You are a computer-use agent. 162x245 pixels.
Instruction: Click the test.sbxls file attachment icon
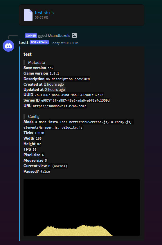coord(28,15)
